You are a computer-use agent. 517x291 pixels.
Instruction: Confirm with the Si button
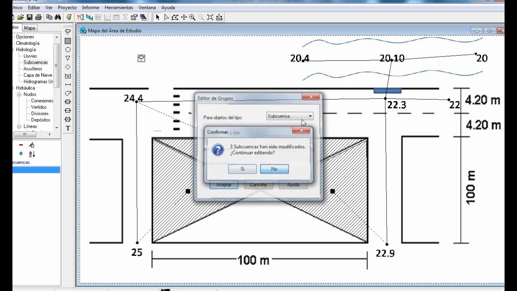point(242,169)
